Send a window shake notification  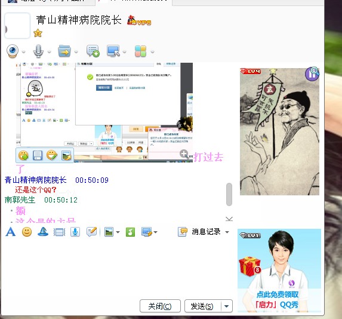point(59,232)
